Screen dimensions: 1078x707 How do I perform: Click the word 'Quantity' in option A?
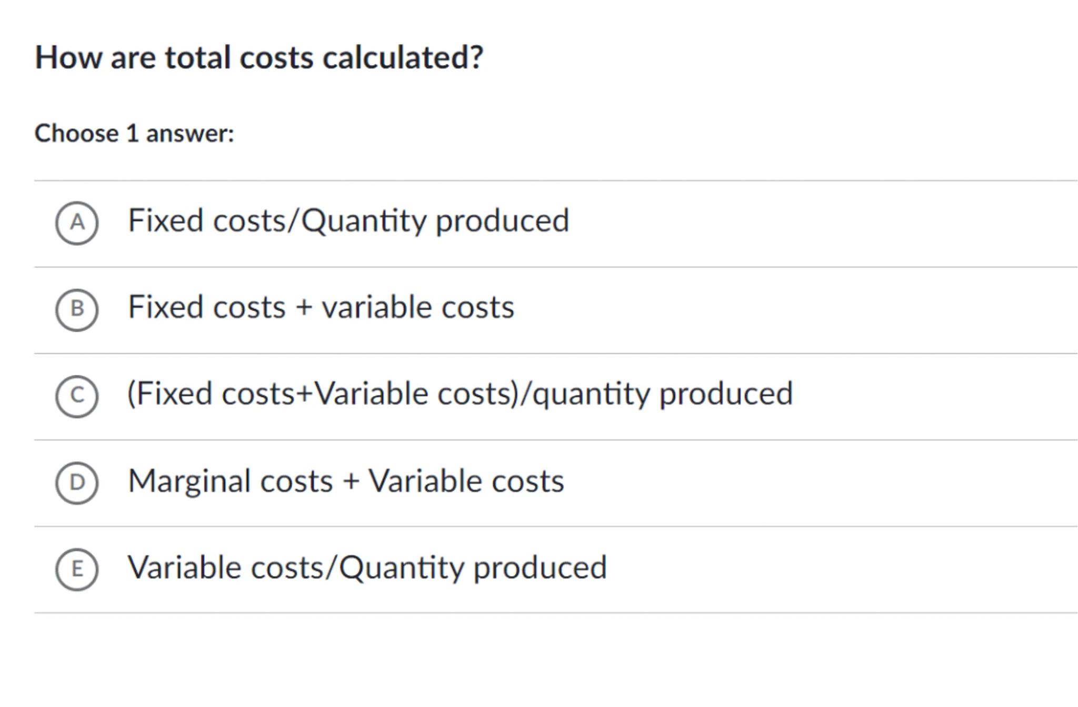point(364,221)
